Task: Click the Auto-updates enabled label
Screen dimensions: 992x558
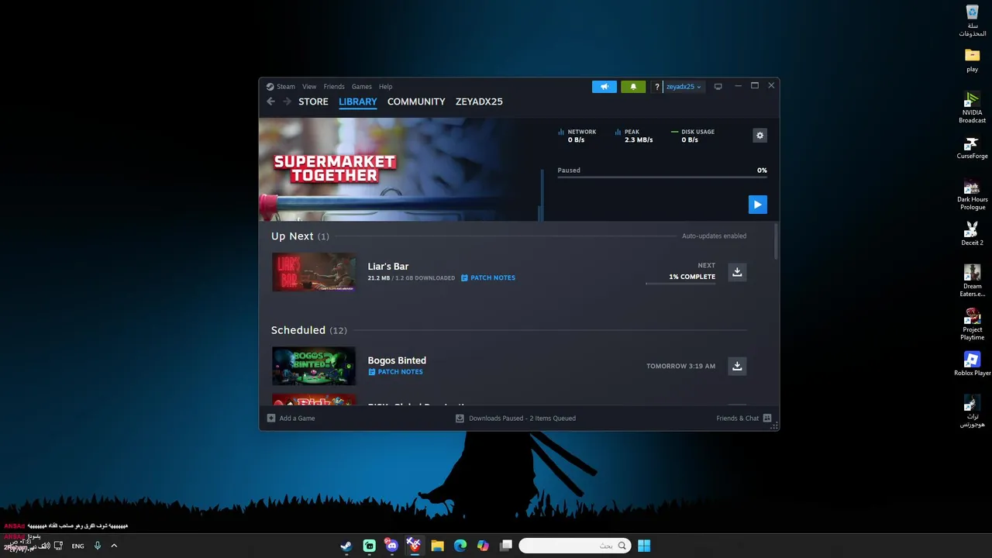Action: point(714,236)
